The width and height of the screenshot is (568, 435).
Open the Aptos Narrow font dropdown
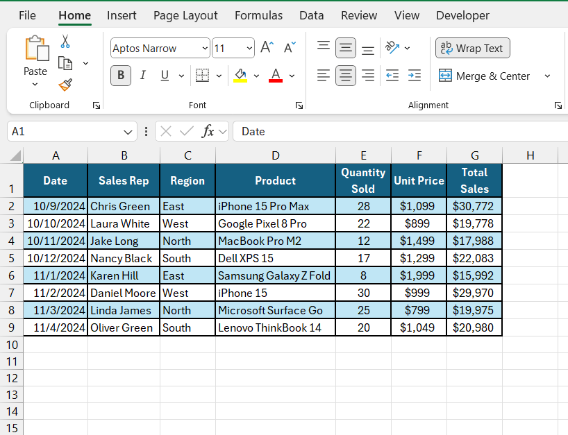click(205, 48)
